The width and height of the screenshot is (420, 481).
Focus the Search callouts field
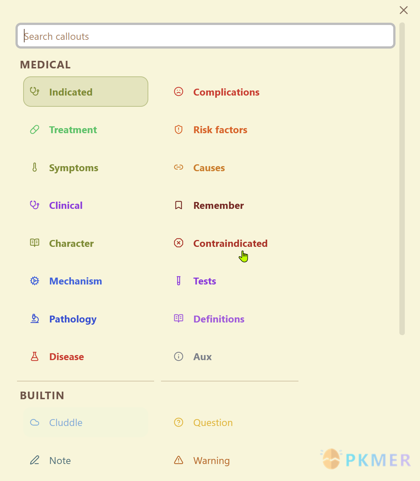click(205, 36)
